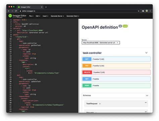Screen dimensions: 159x121
Task: Open the browser extensions puzzle icon
Action: tap(143, 11)
